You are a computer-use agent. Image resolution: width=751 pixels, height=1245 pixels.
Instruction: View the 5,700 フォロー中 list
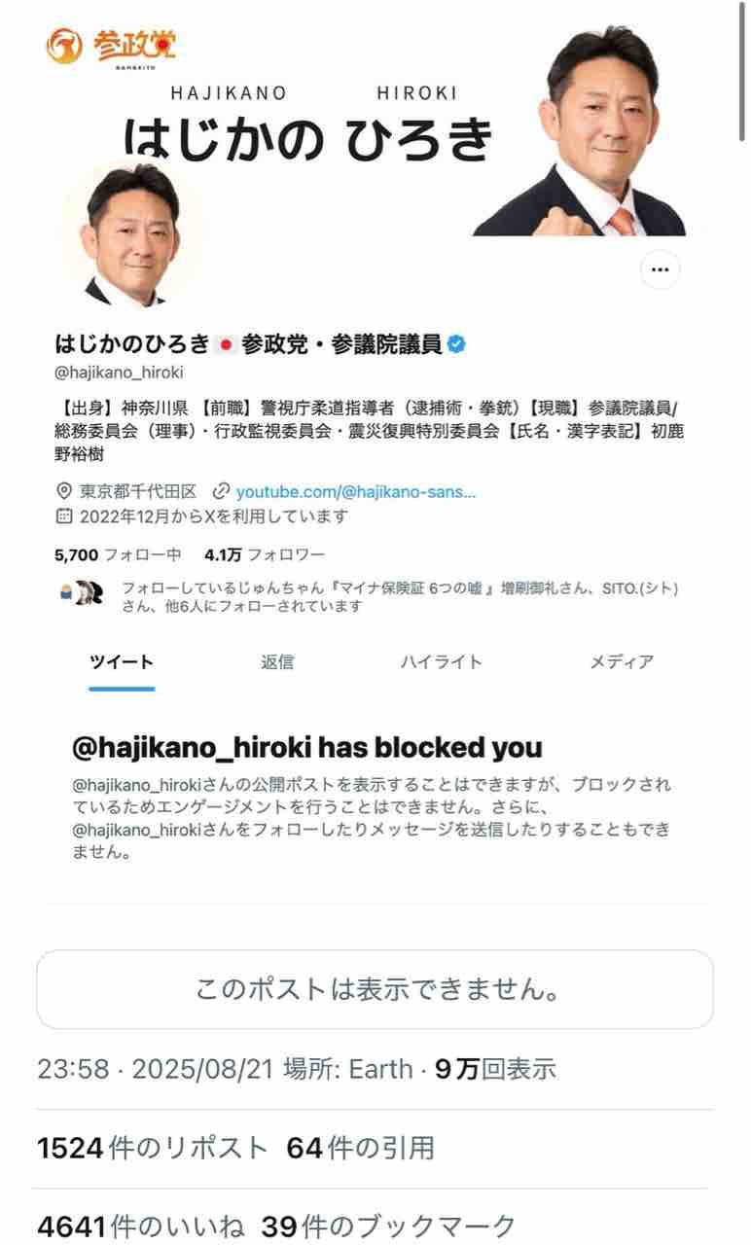(x=118, y=555)
